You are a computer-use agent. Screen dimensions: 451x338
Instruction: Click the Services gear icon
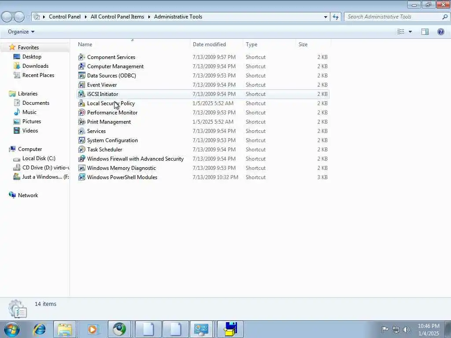(x=81, y=131)
